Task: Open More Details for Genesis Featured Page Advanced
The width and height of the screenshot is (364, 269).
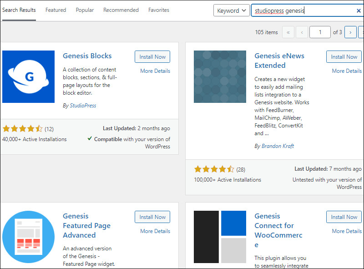Action: point(155,231)
